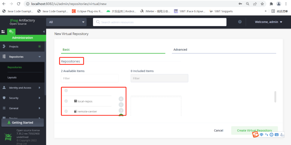Bookmark this page with star icon
Viewport: 291px width, 145px height.
coord(262,4)
